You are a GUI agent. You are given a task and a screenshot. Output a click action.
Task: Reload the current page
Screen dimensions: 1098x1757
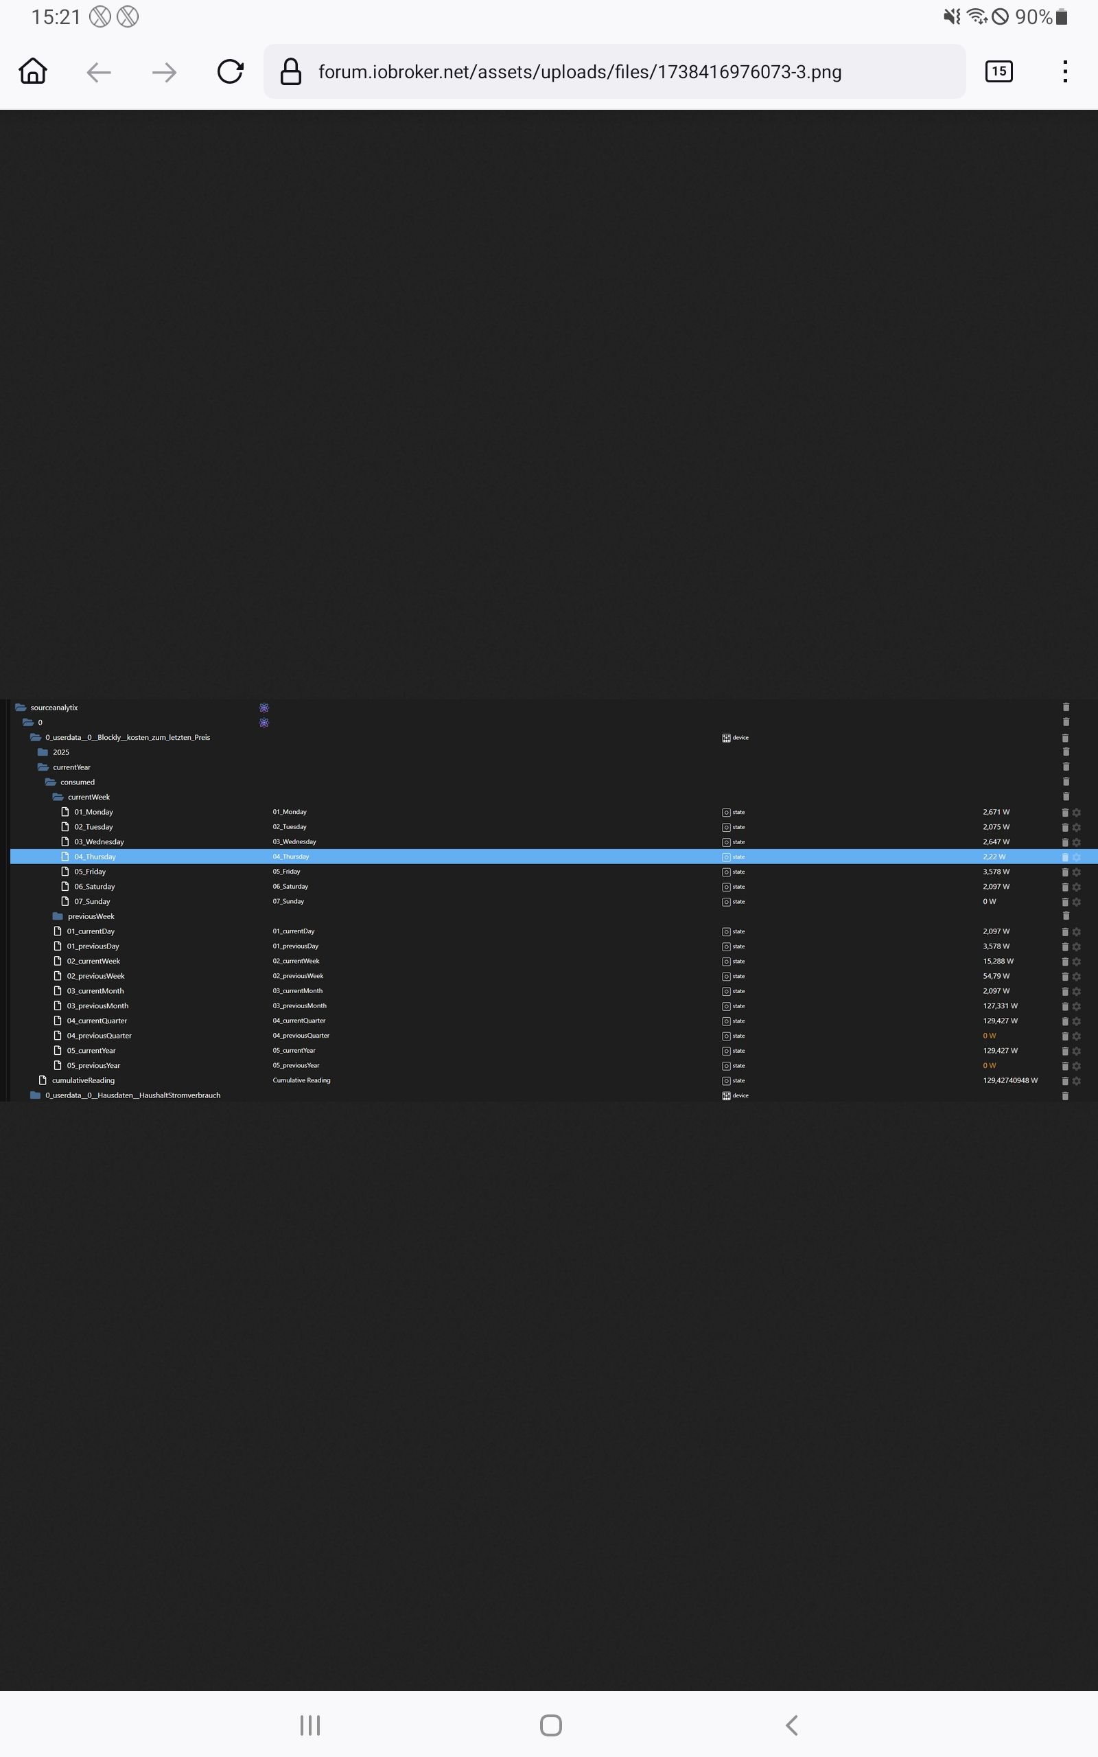[230, 71]
